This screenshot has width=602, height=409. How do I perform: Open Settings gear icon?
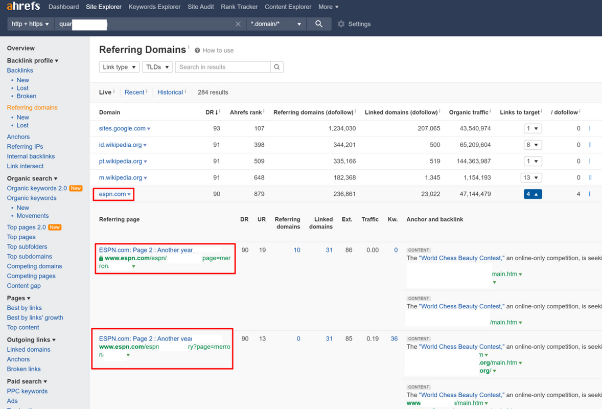pyautogui.click(x=341, y=24)
